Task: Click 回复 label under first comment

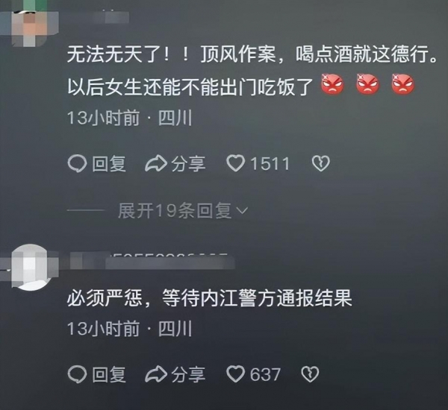Action: (x=109, y=164)
